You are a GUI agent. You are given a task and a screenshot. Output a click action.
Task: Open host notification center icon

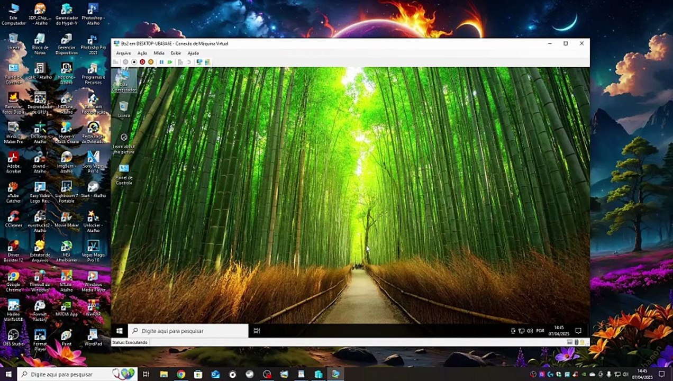coord(661,374)
